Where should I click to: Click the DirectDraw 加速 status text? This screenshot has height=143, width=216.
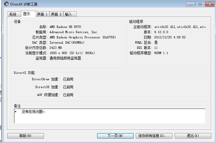pos(68,79)
